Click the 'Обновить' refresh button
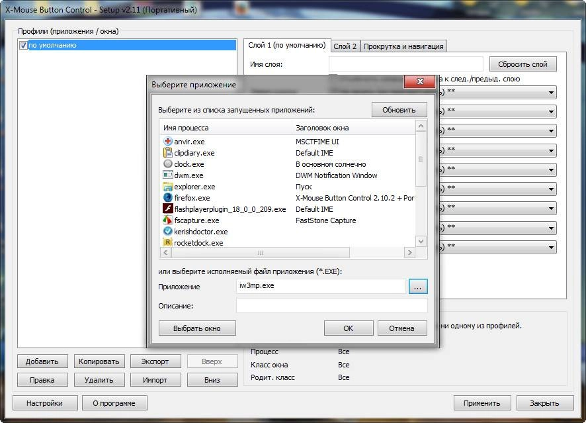This screenshot has width=586, height=423. [x=399, y=110]
